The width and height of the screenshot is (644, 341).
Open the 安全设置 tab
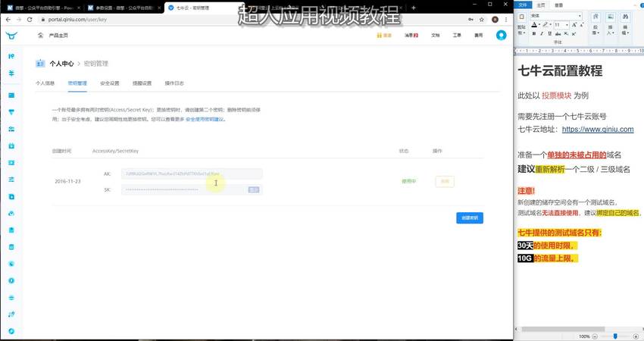[x=110, y=83]
